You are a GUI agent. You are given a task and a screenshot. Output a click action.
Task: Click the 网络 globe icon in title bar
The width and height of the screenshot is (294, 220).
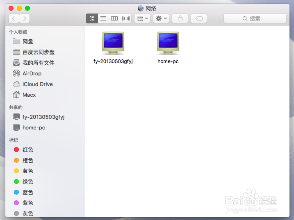click(x=141, y=8)
